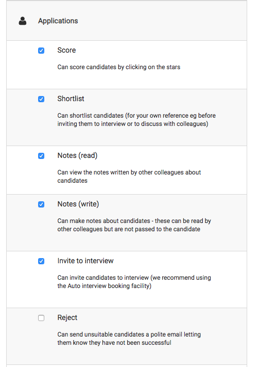Click the Applications person icon
This screenshot has width=258, height=367.
click(x=23, y=21)
